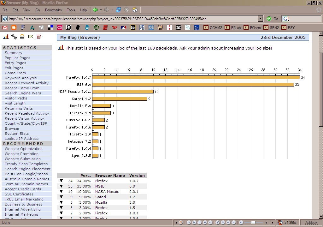Open the address bar URL history dropdown
323x227 pixels.
(x=260, y=19)
